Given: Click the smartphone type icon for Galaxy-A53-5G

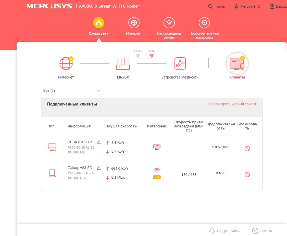Looking at the screenshot, I should (52, 173).
